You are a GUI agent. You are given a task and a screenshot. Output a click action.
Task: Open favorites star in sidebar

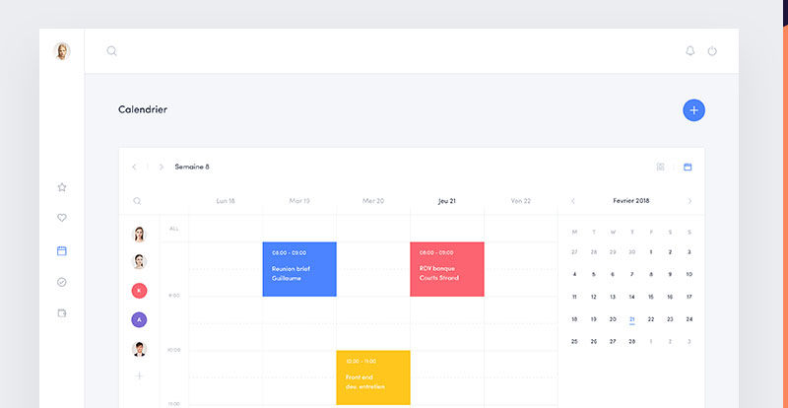tap(62, 187)
